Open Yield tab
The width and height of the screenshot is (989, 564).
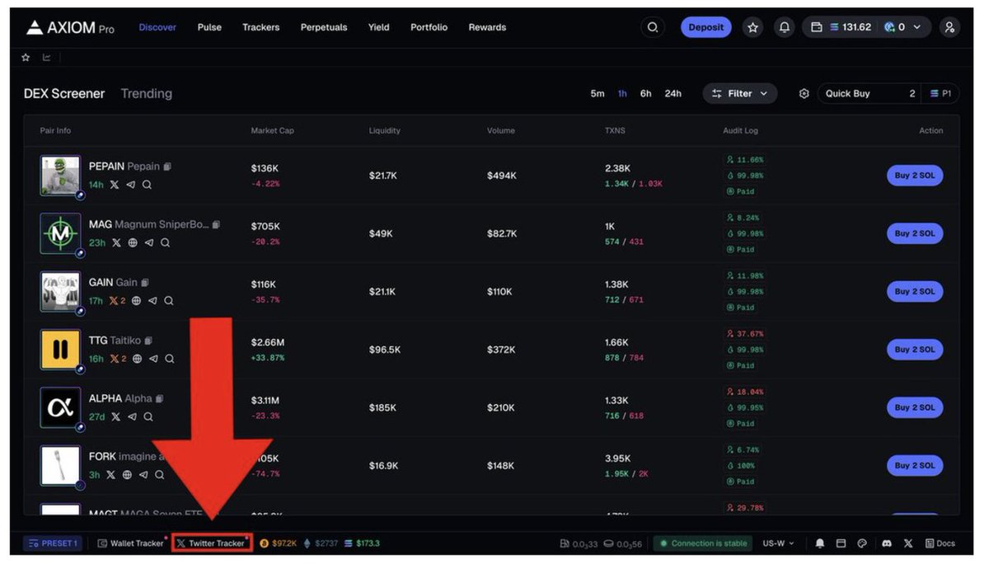pyautogui.click(x=379, y=27)
